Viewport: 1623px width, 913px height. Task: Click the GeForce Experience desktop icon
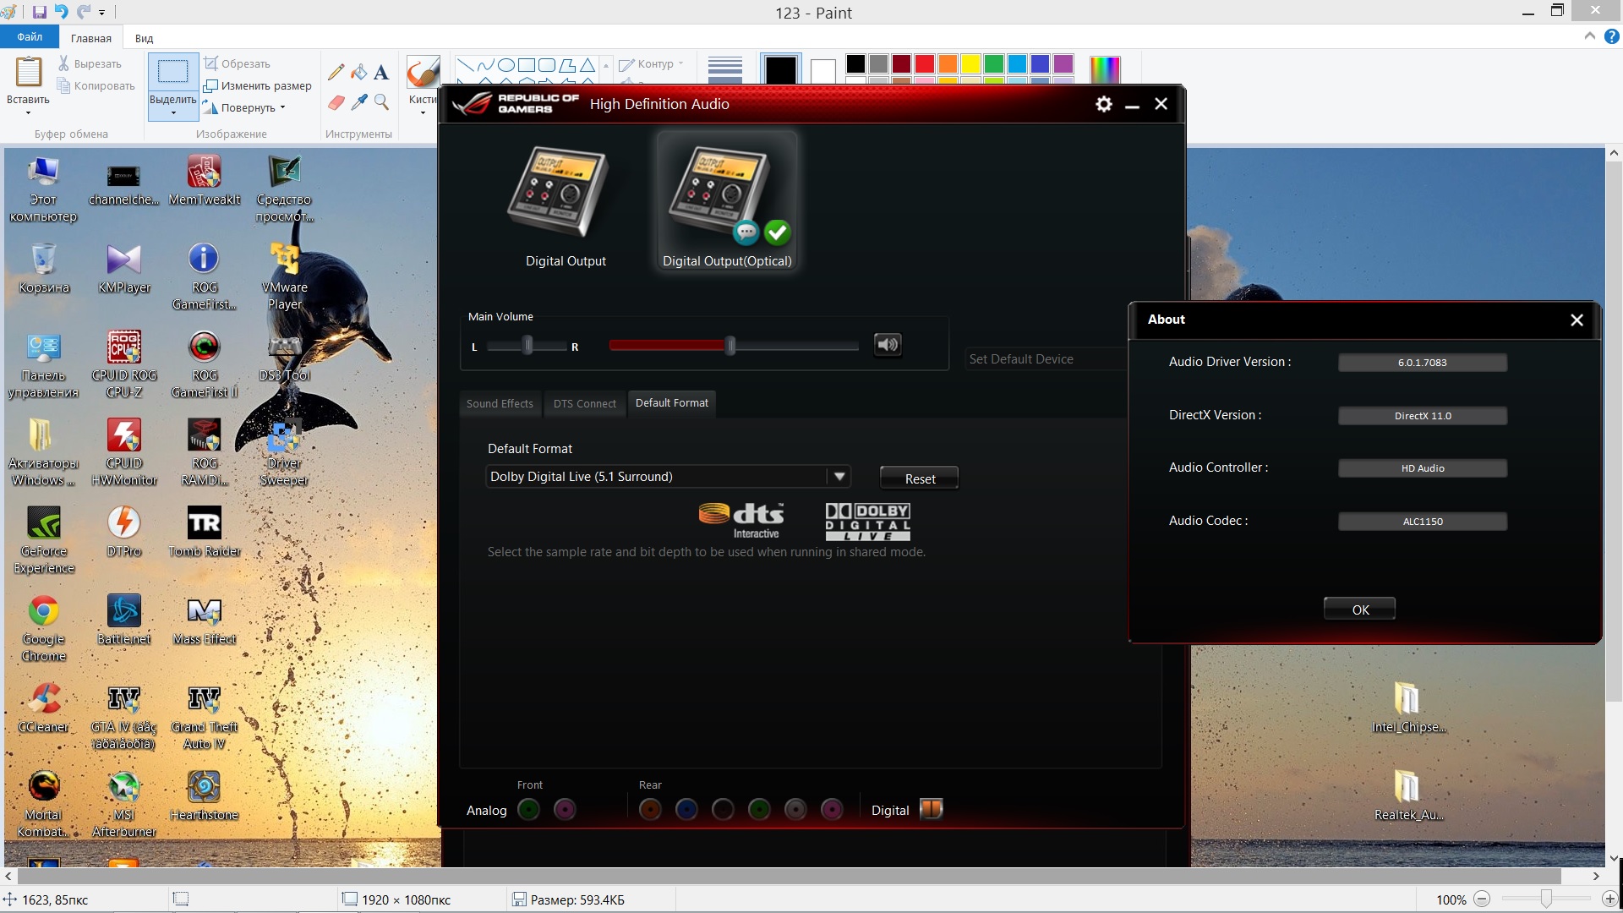coord(44,540)
